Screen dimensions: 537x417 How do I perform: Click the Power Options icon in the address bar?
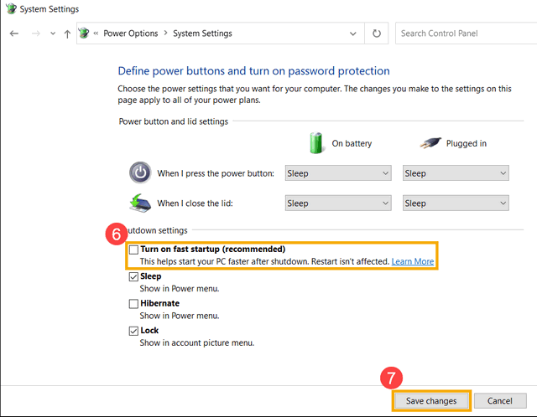pos(84,33)
